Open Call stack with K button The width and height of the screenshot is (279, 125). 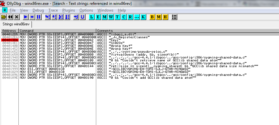pos(143,17)
